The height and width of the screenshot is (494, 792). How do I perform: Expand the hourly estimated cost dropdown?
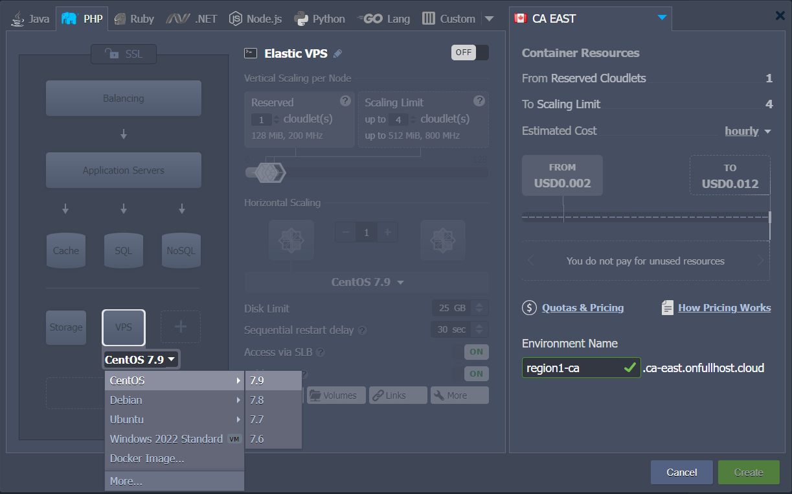[x=748, y=131]
